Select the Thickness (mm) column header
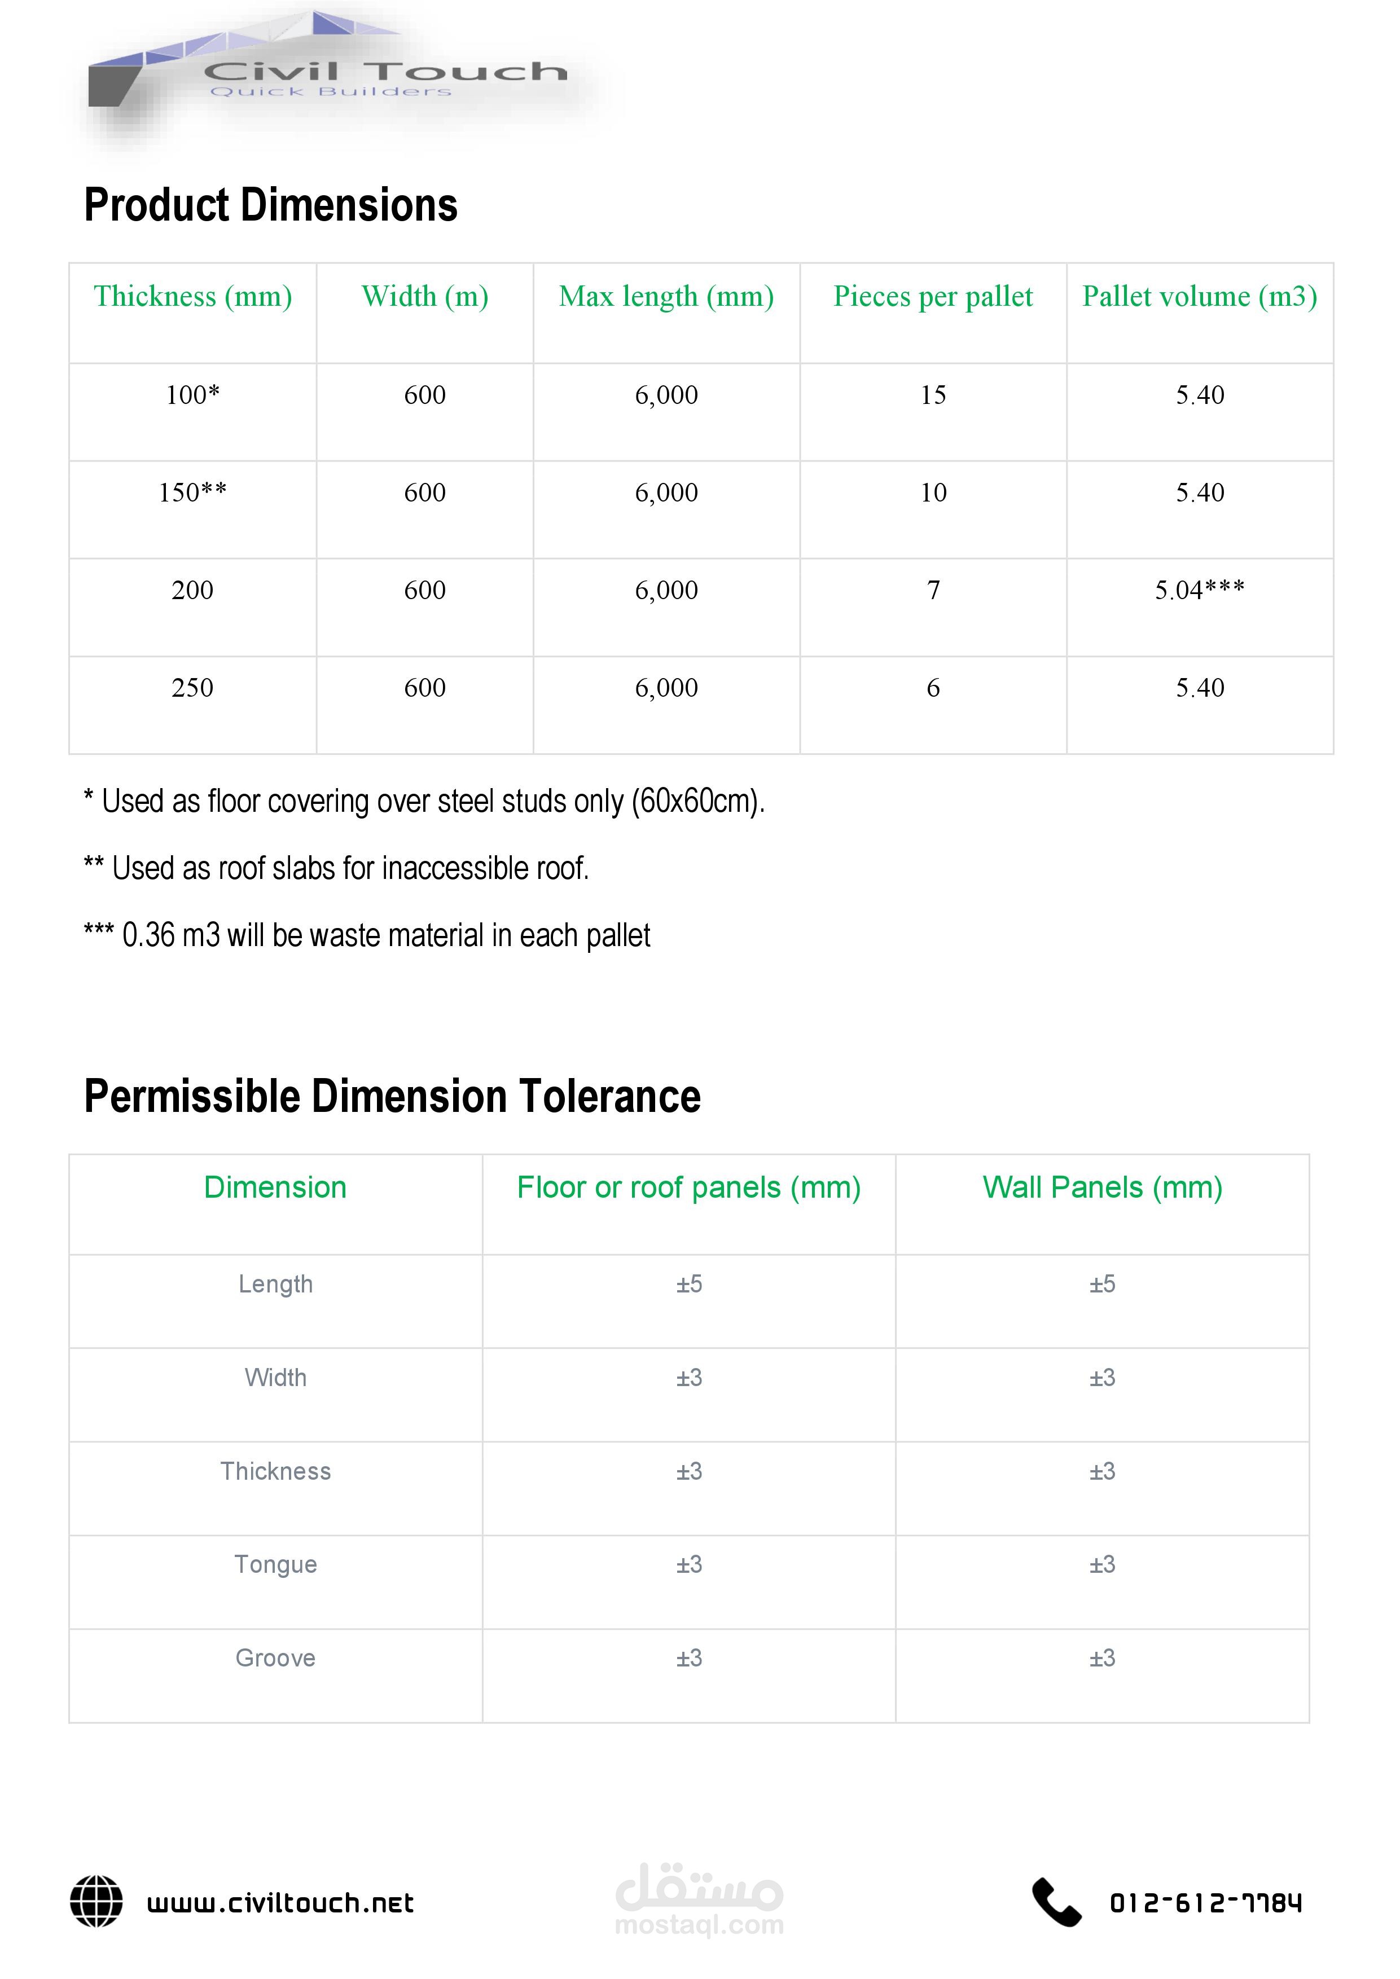 (192, 297)
